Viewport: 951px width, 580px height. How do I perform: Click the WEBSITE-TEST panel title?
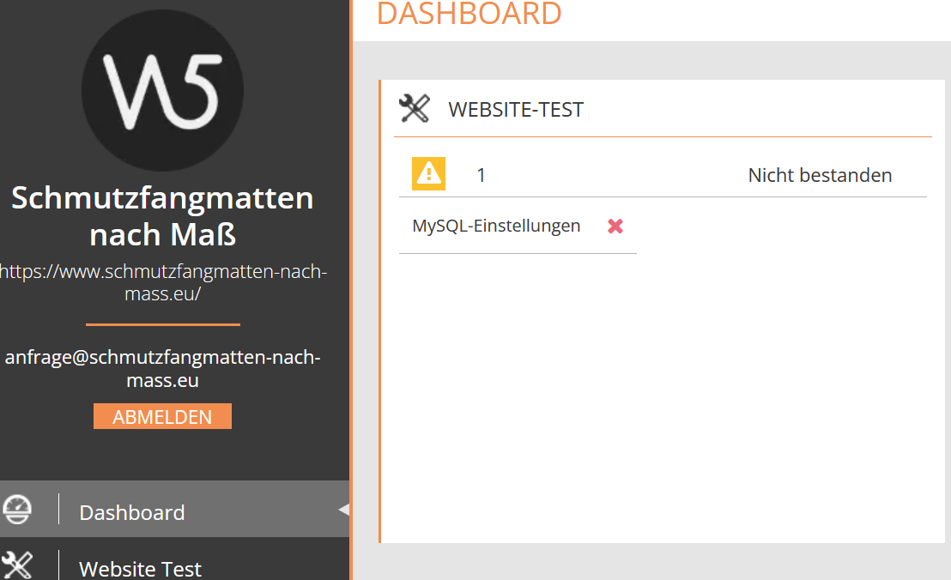coord(516,110)
